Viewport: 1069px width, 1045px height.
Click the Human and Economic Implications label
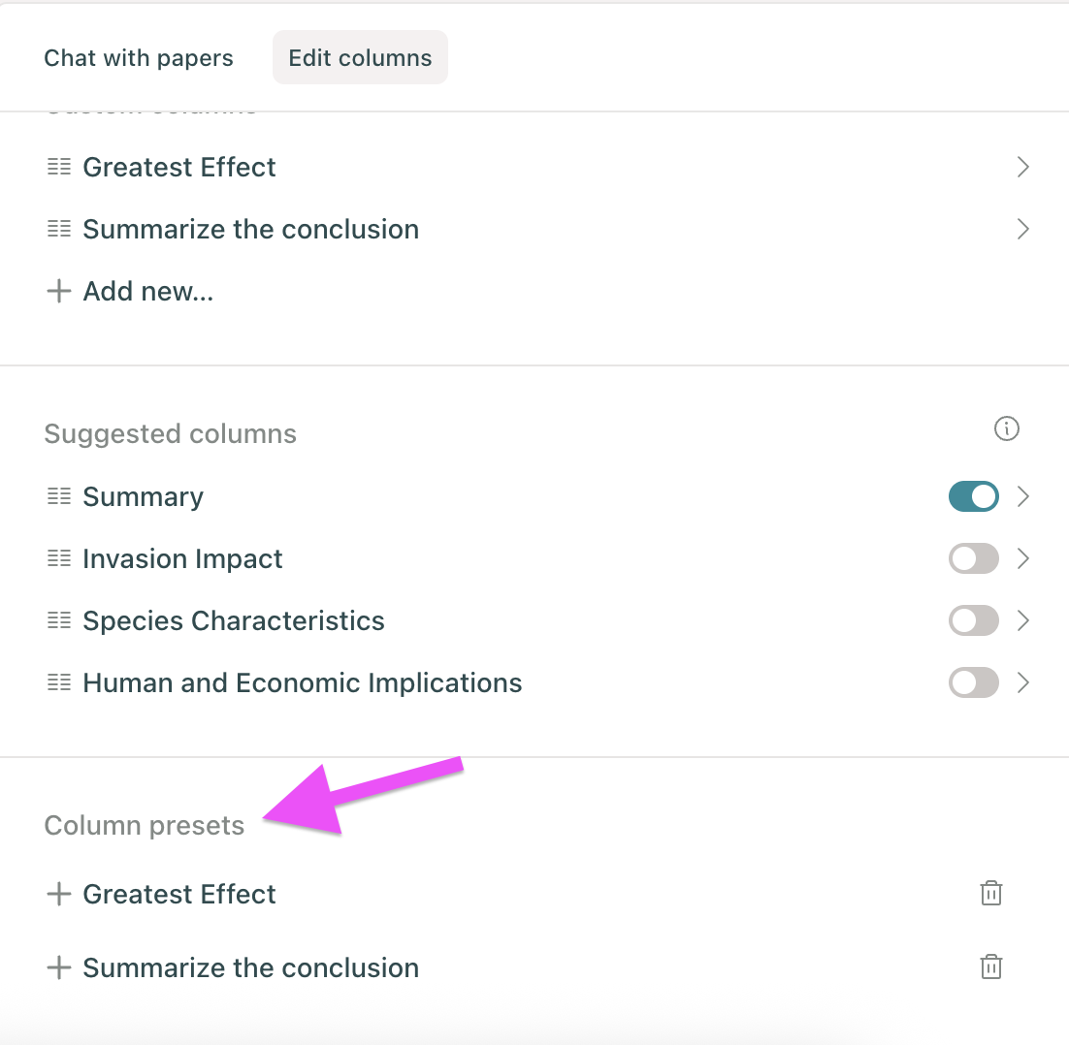point(303,682)
